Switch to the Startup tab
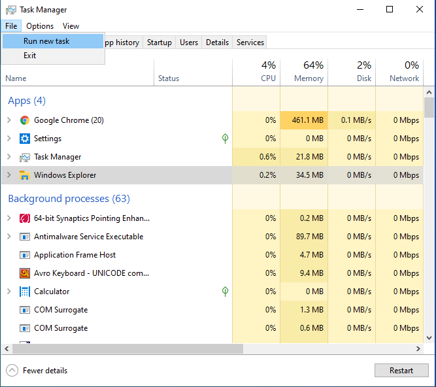The height and width of the screenshot is (387, 436). [x=159, y=42]
